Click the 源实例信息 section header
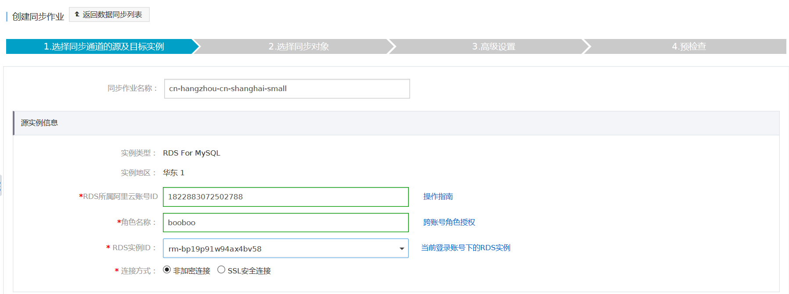Viewport: 789px width, 294px height. click(x=40, y=123)
